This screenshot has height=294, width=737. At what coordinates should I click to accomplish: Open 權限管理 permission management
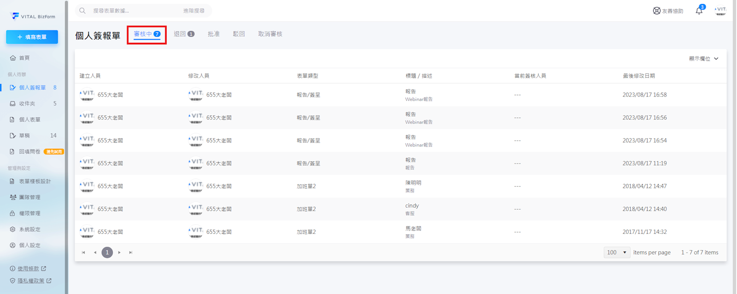[x=29, y=214]
